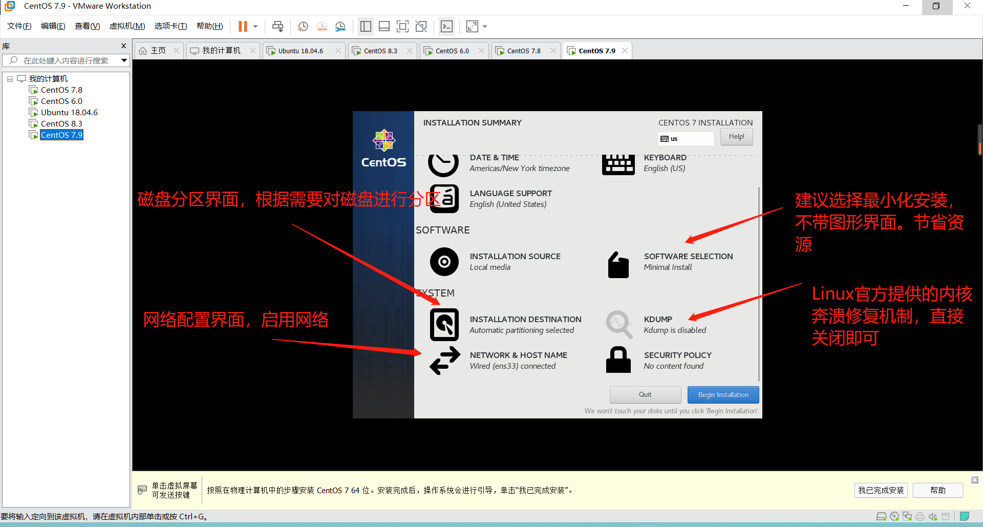983x527 pixels.
Task: Open the library search filter dropdown
Action: pyautogui.click(x=124, y=60)
